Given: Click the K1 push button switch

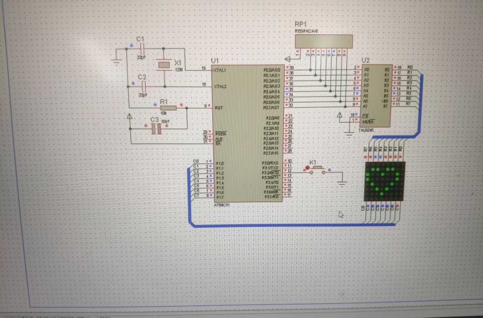Looking at the screenshot, I should (x=317, y=170).
